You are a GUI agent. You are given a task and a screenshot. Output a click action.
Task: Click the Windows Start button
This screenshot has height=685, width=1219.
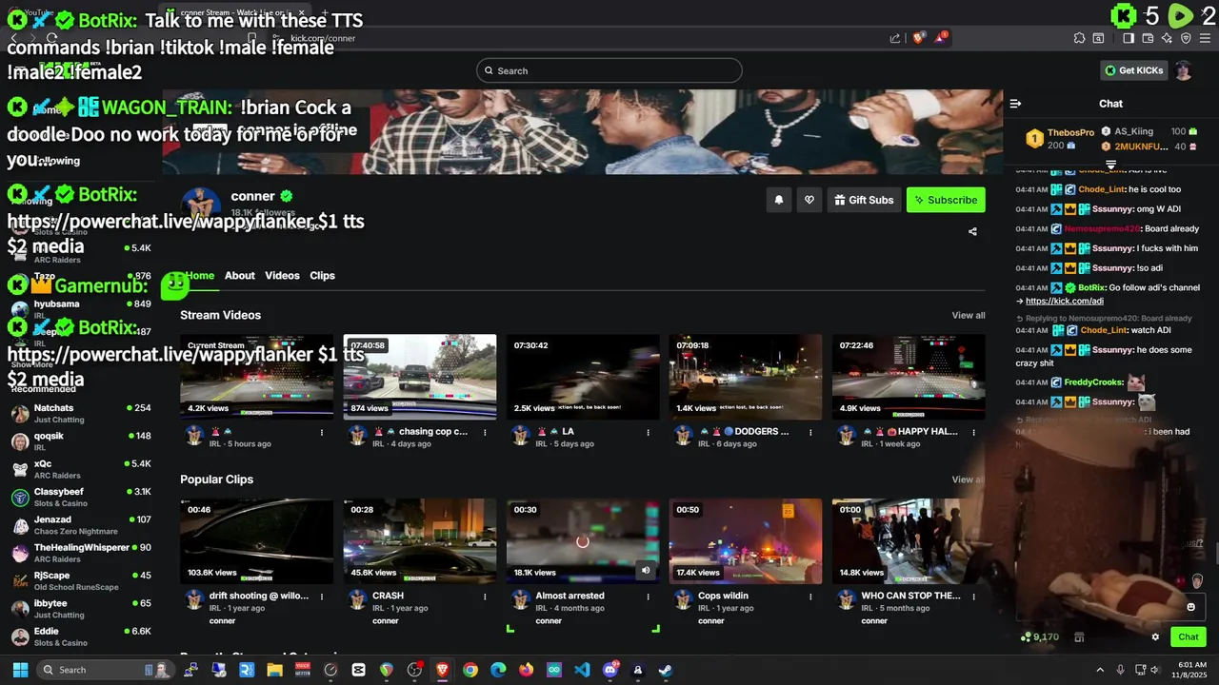point(18,670)
